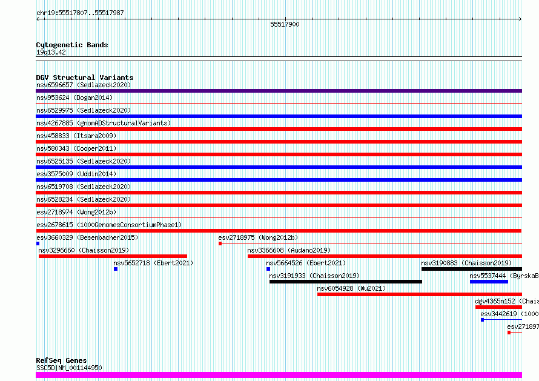Click the blue nsv5652718 square marker
Image resolution: width=539 pixels, height=381 pixels.
pyautogui.click(x=116, y=269)
